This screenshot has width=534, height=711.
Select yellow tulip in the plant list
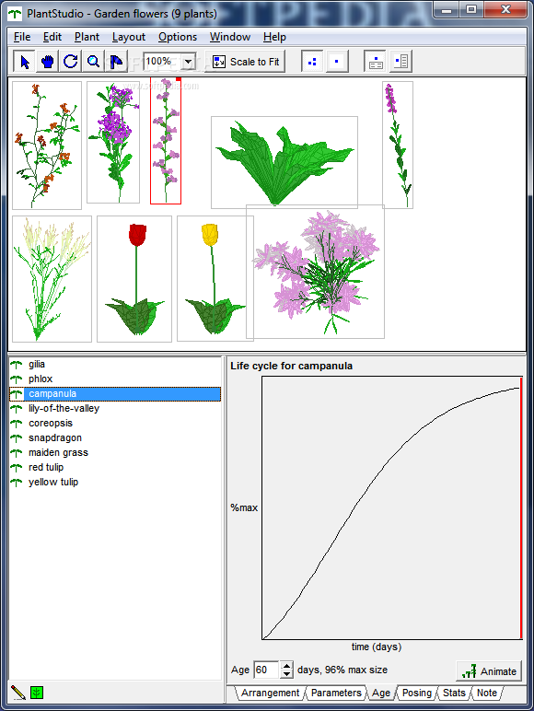click(53, 482)
